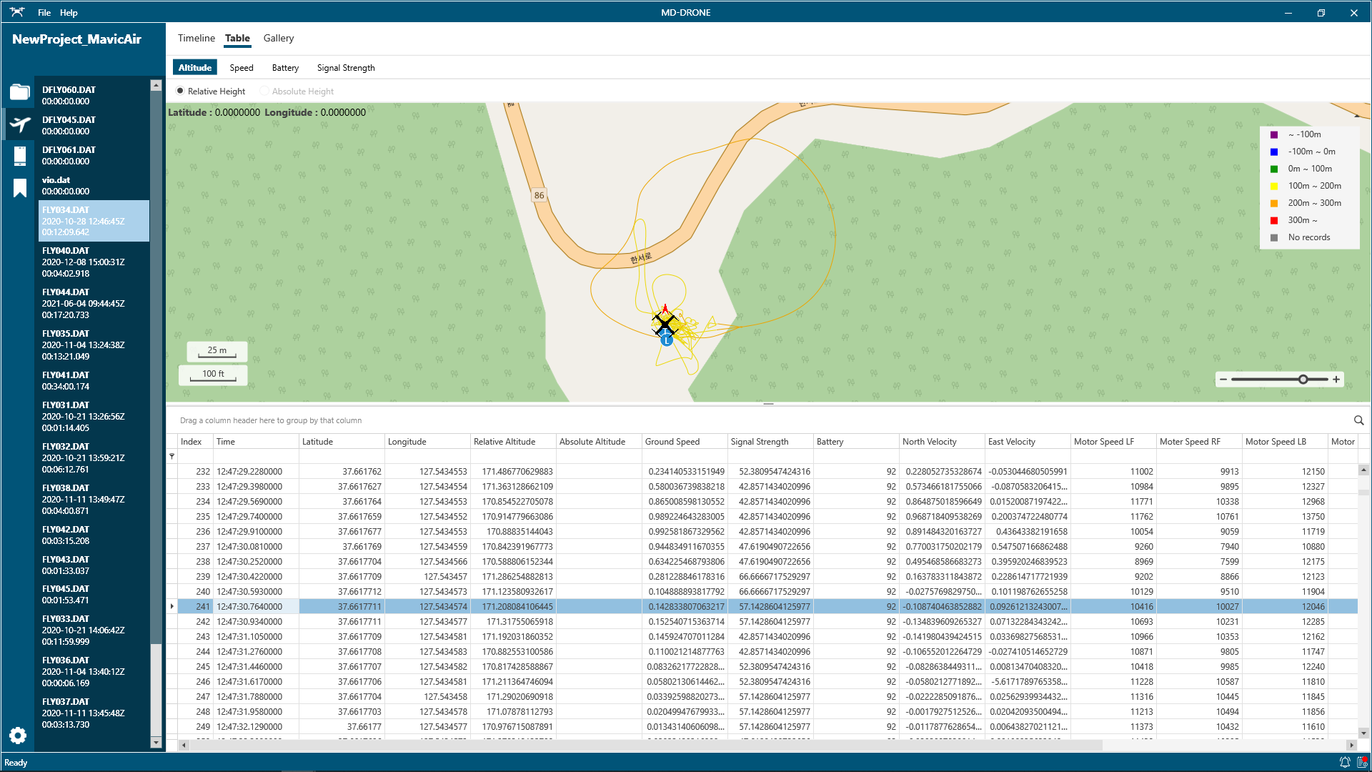The width and height of the screenshot is (1372, 772).
Task: Select the Battery sub-tab
Action: tap(285, 68)
